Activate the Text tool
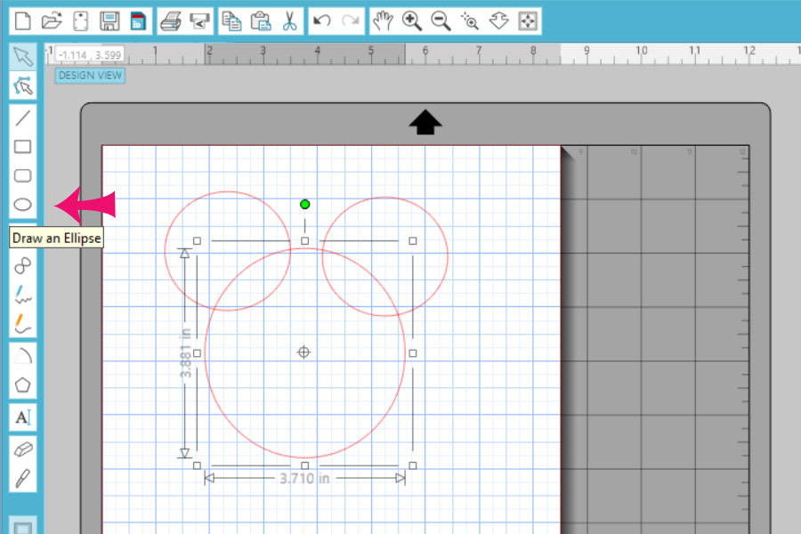 (22, 417)
